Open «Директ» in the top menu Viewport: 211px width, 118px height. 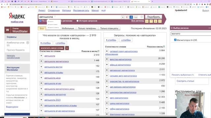42,10
